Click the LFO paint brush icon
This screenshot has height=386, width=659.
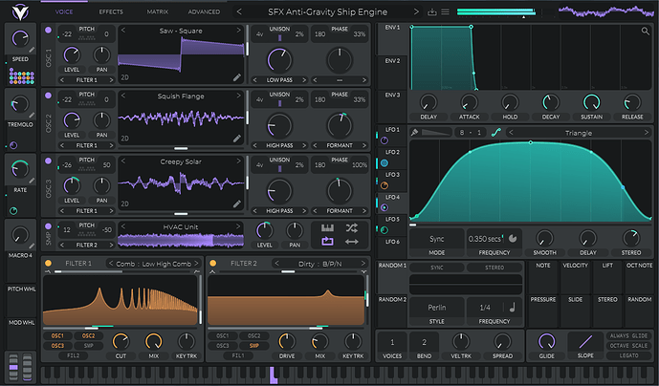tap(416, 133)
